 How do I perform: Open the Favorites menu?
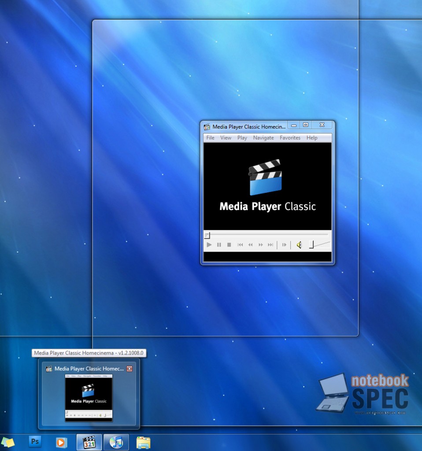[x=290, y=138]
